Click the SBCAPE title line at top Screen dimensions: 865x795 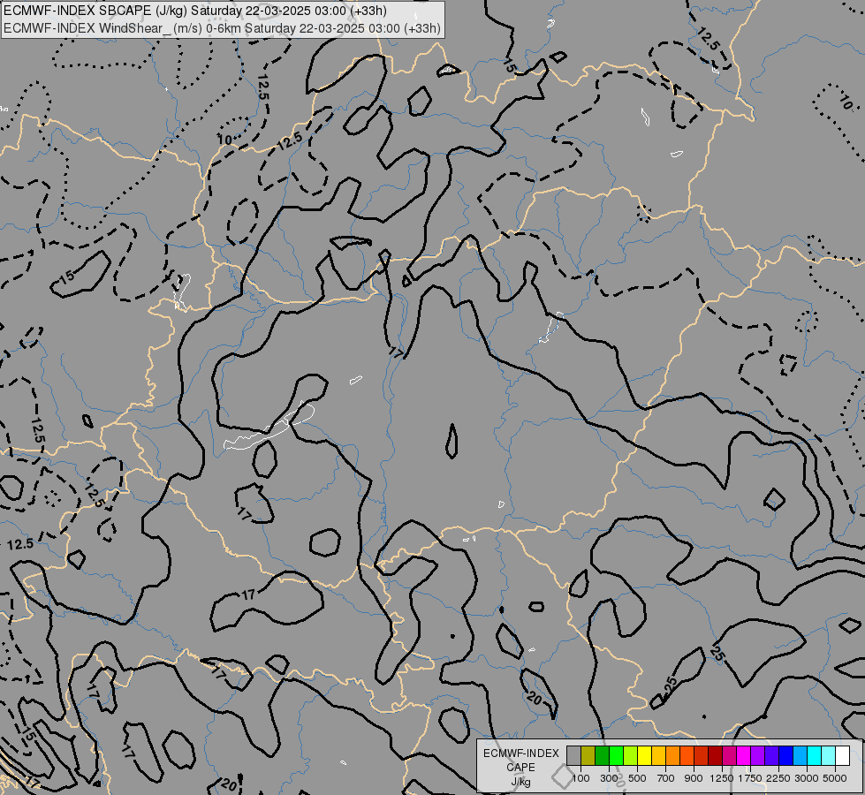[194, 11]
